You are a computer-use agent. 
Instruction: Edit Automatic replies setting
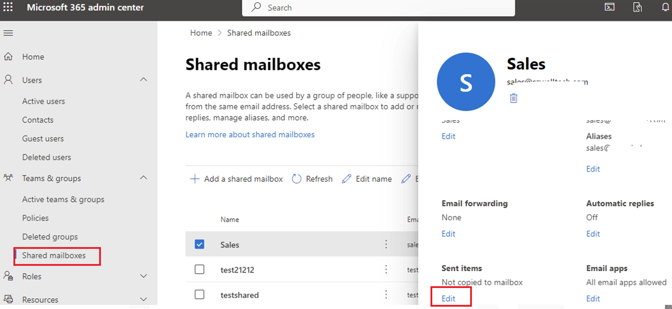point(593,233)
